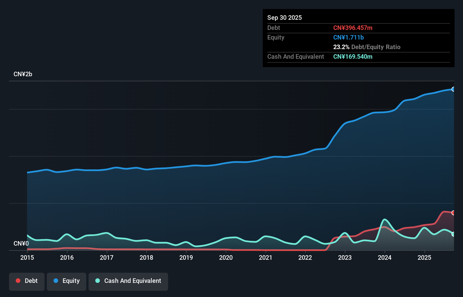
Task: Click the CN¥2b axis label
Action: [23, 74]
